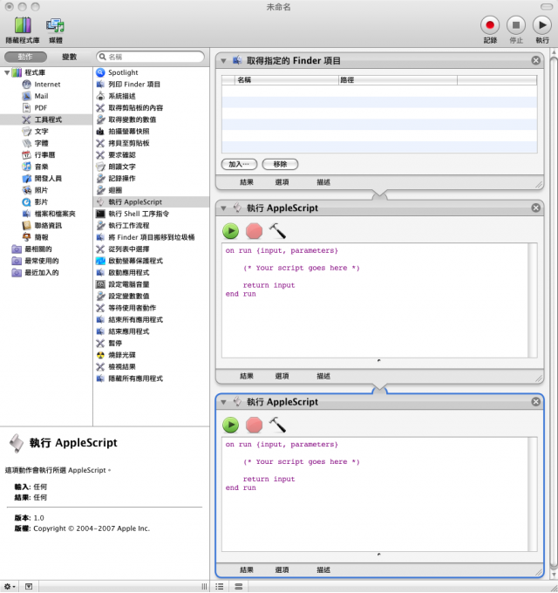Collapse the second 執行 AppleScript action

pyautogui.click(x=223, y=402)
